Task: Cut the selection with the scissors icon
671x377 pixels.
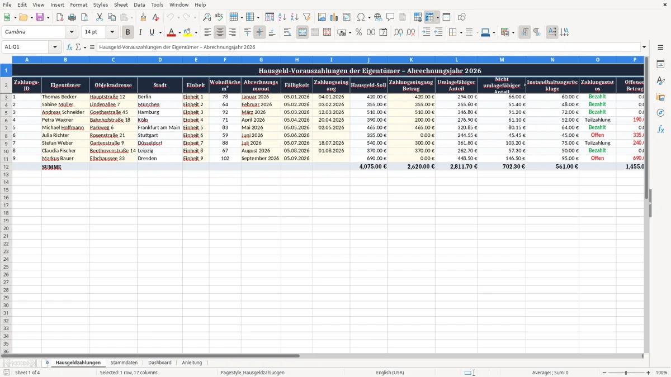Action: coord(100,17)
